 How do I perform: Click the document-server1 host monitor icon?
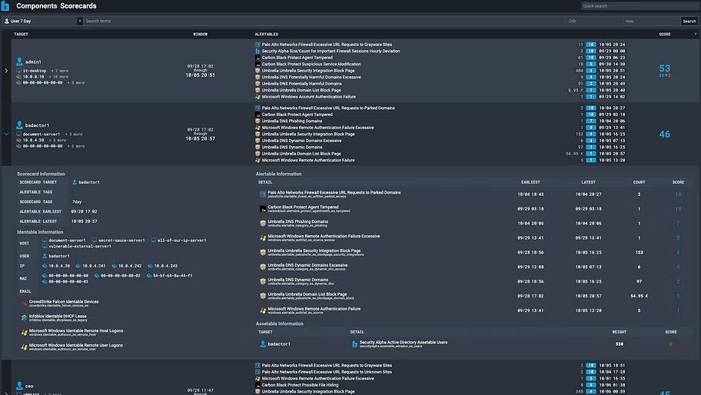click(x=45, y=241)
